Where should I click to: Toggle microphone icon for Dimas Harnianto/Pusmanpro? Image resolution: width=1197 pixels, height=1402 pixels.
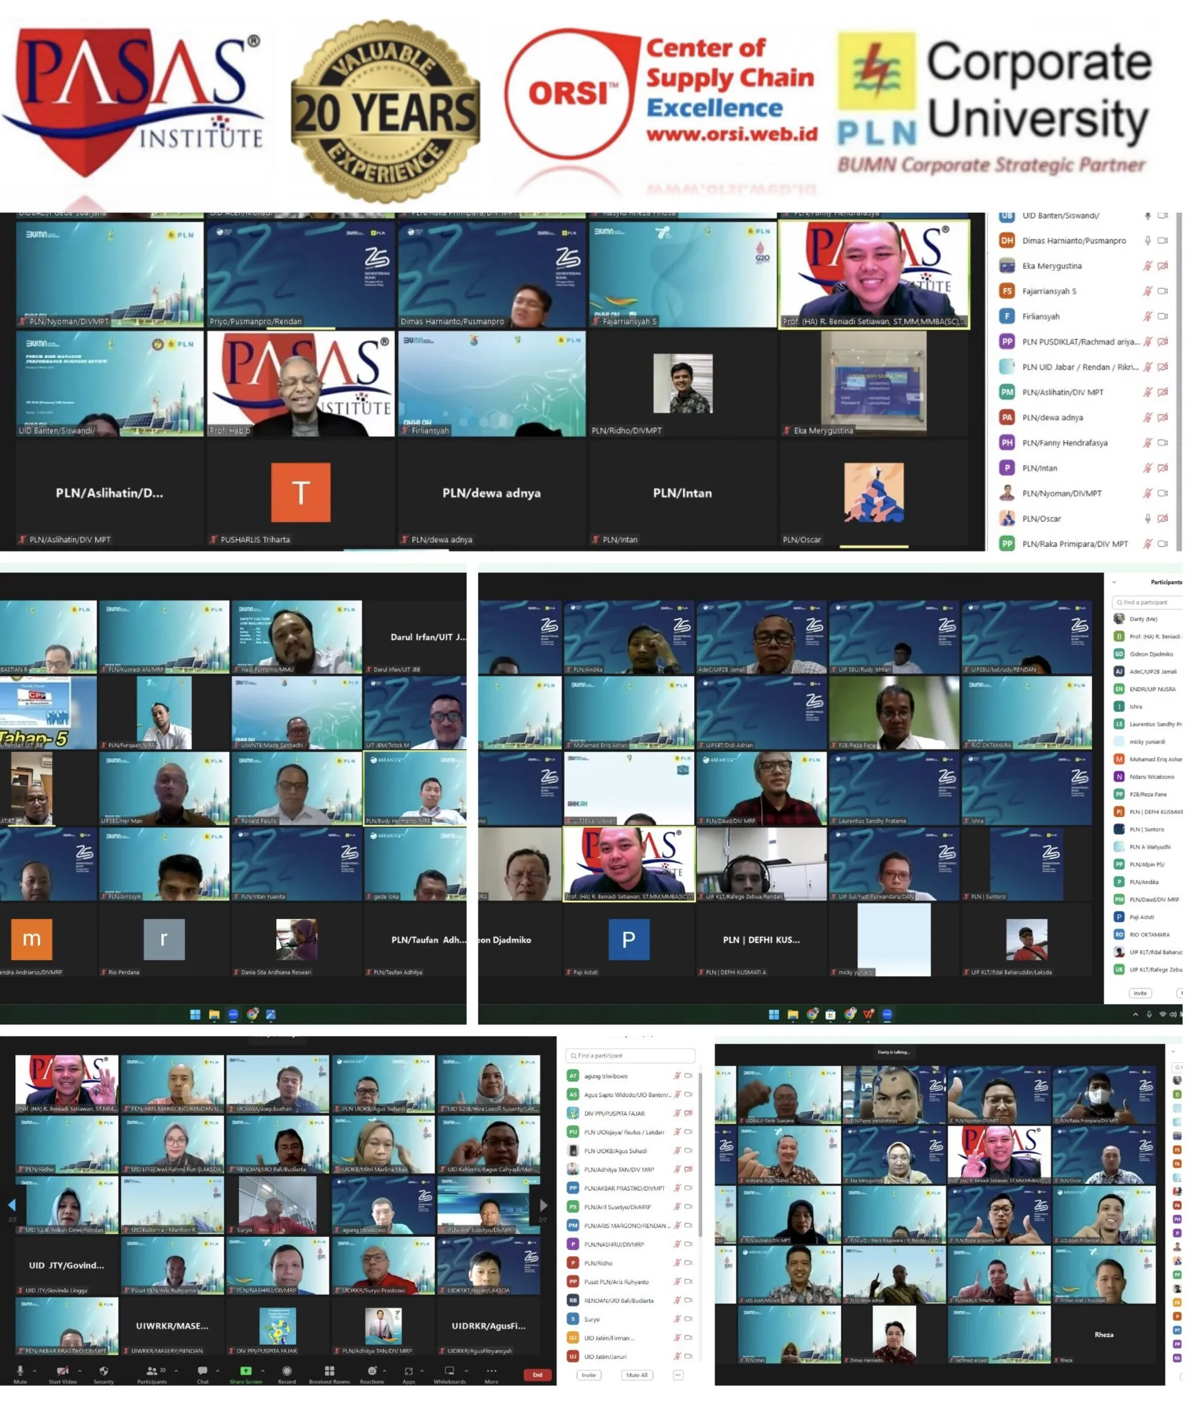pyautogui.click(x=1147, y=240)
